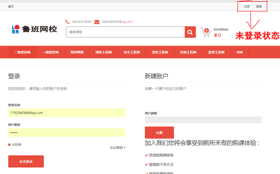
Task: Go to 首页 in top bar
Action: click(11, 7)
